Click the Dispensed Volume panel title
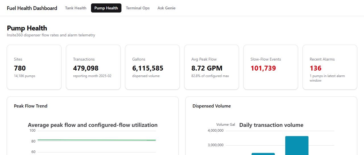The image size is (364, 155). click(212, 106)
